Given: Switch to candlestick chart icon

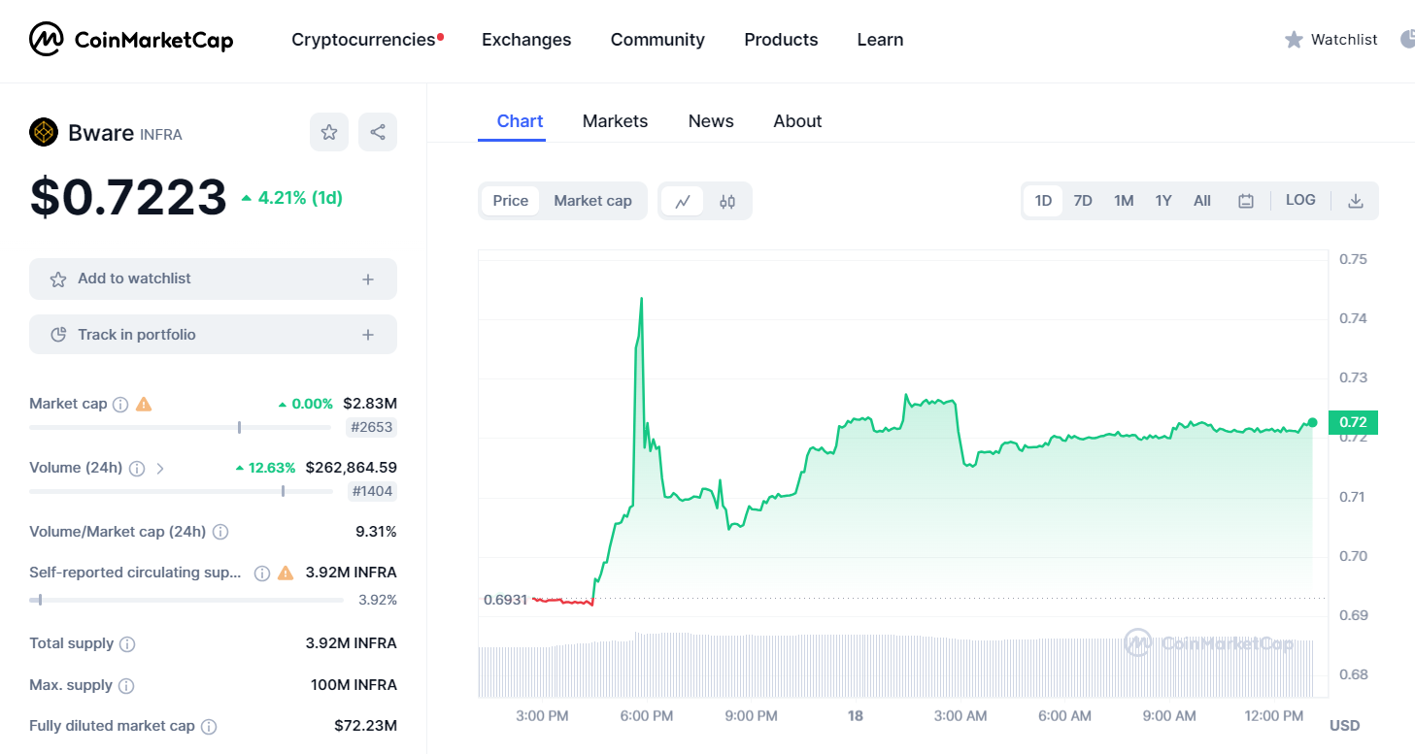Looking at the screenshot, I should 727,201.
